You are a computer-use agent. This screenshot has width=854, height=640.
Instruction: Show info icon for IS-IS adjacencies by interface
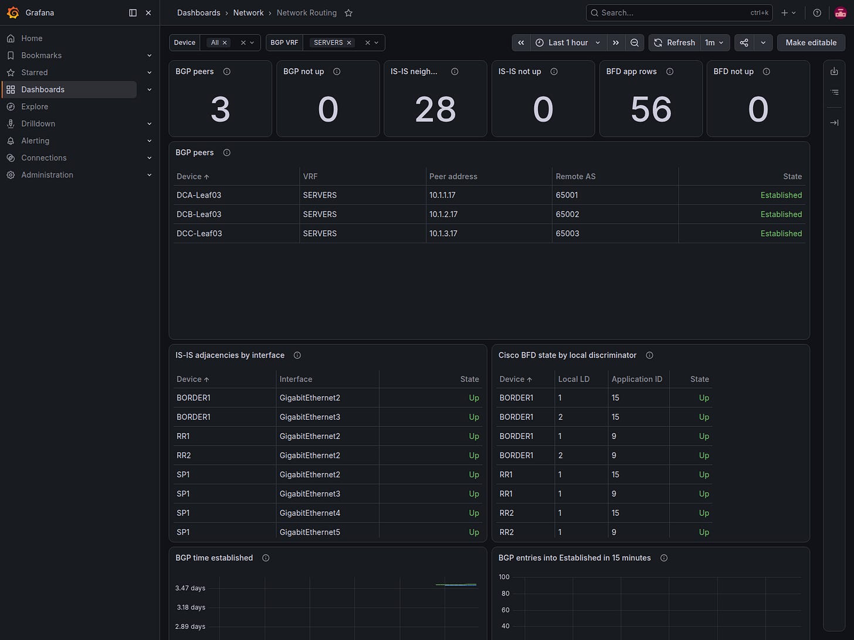(x=297, y=355)
